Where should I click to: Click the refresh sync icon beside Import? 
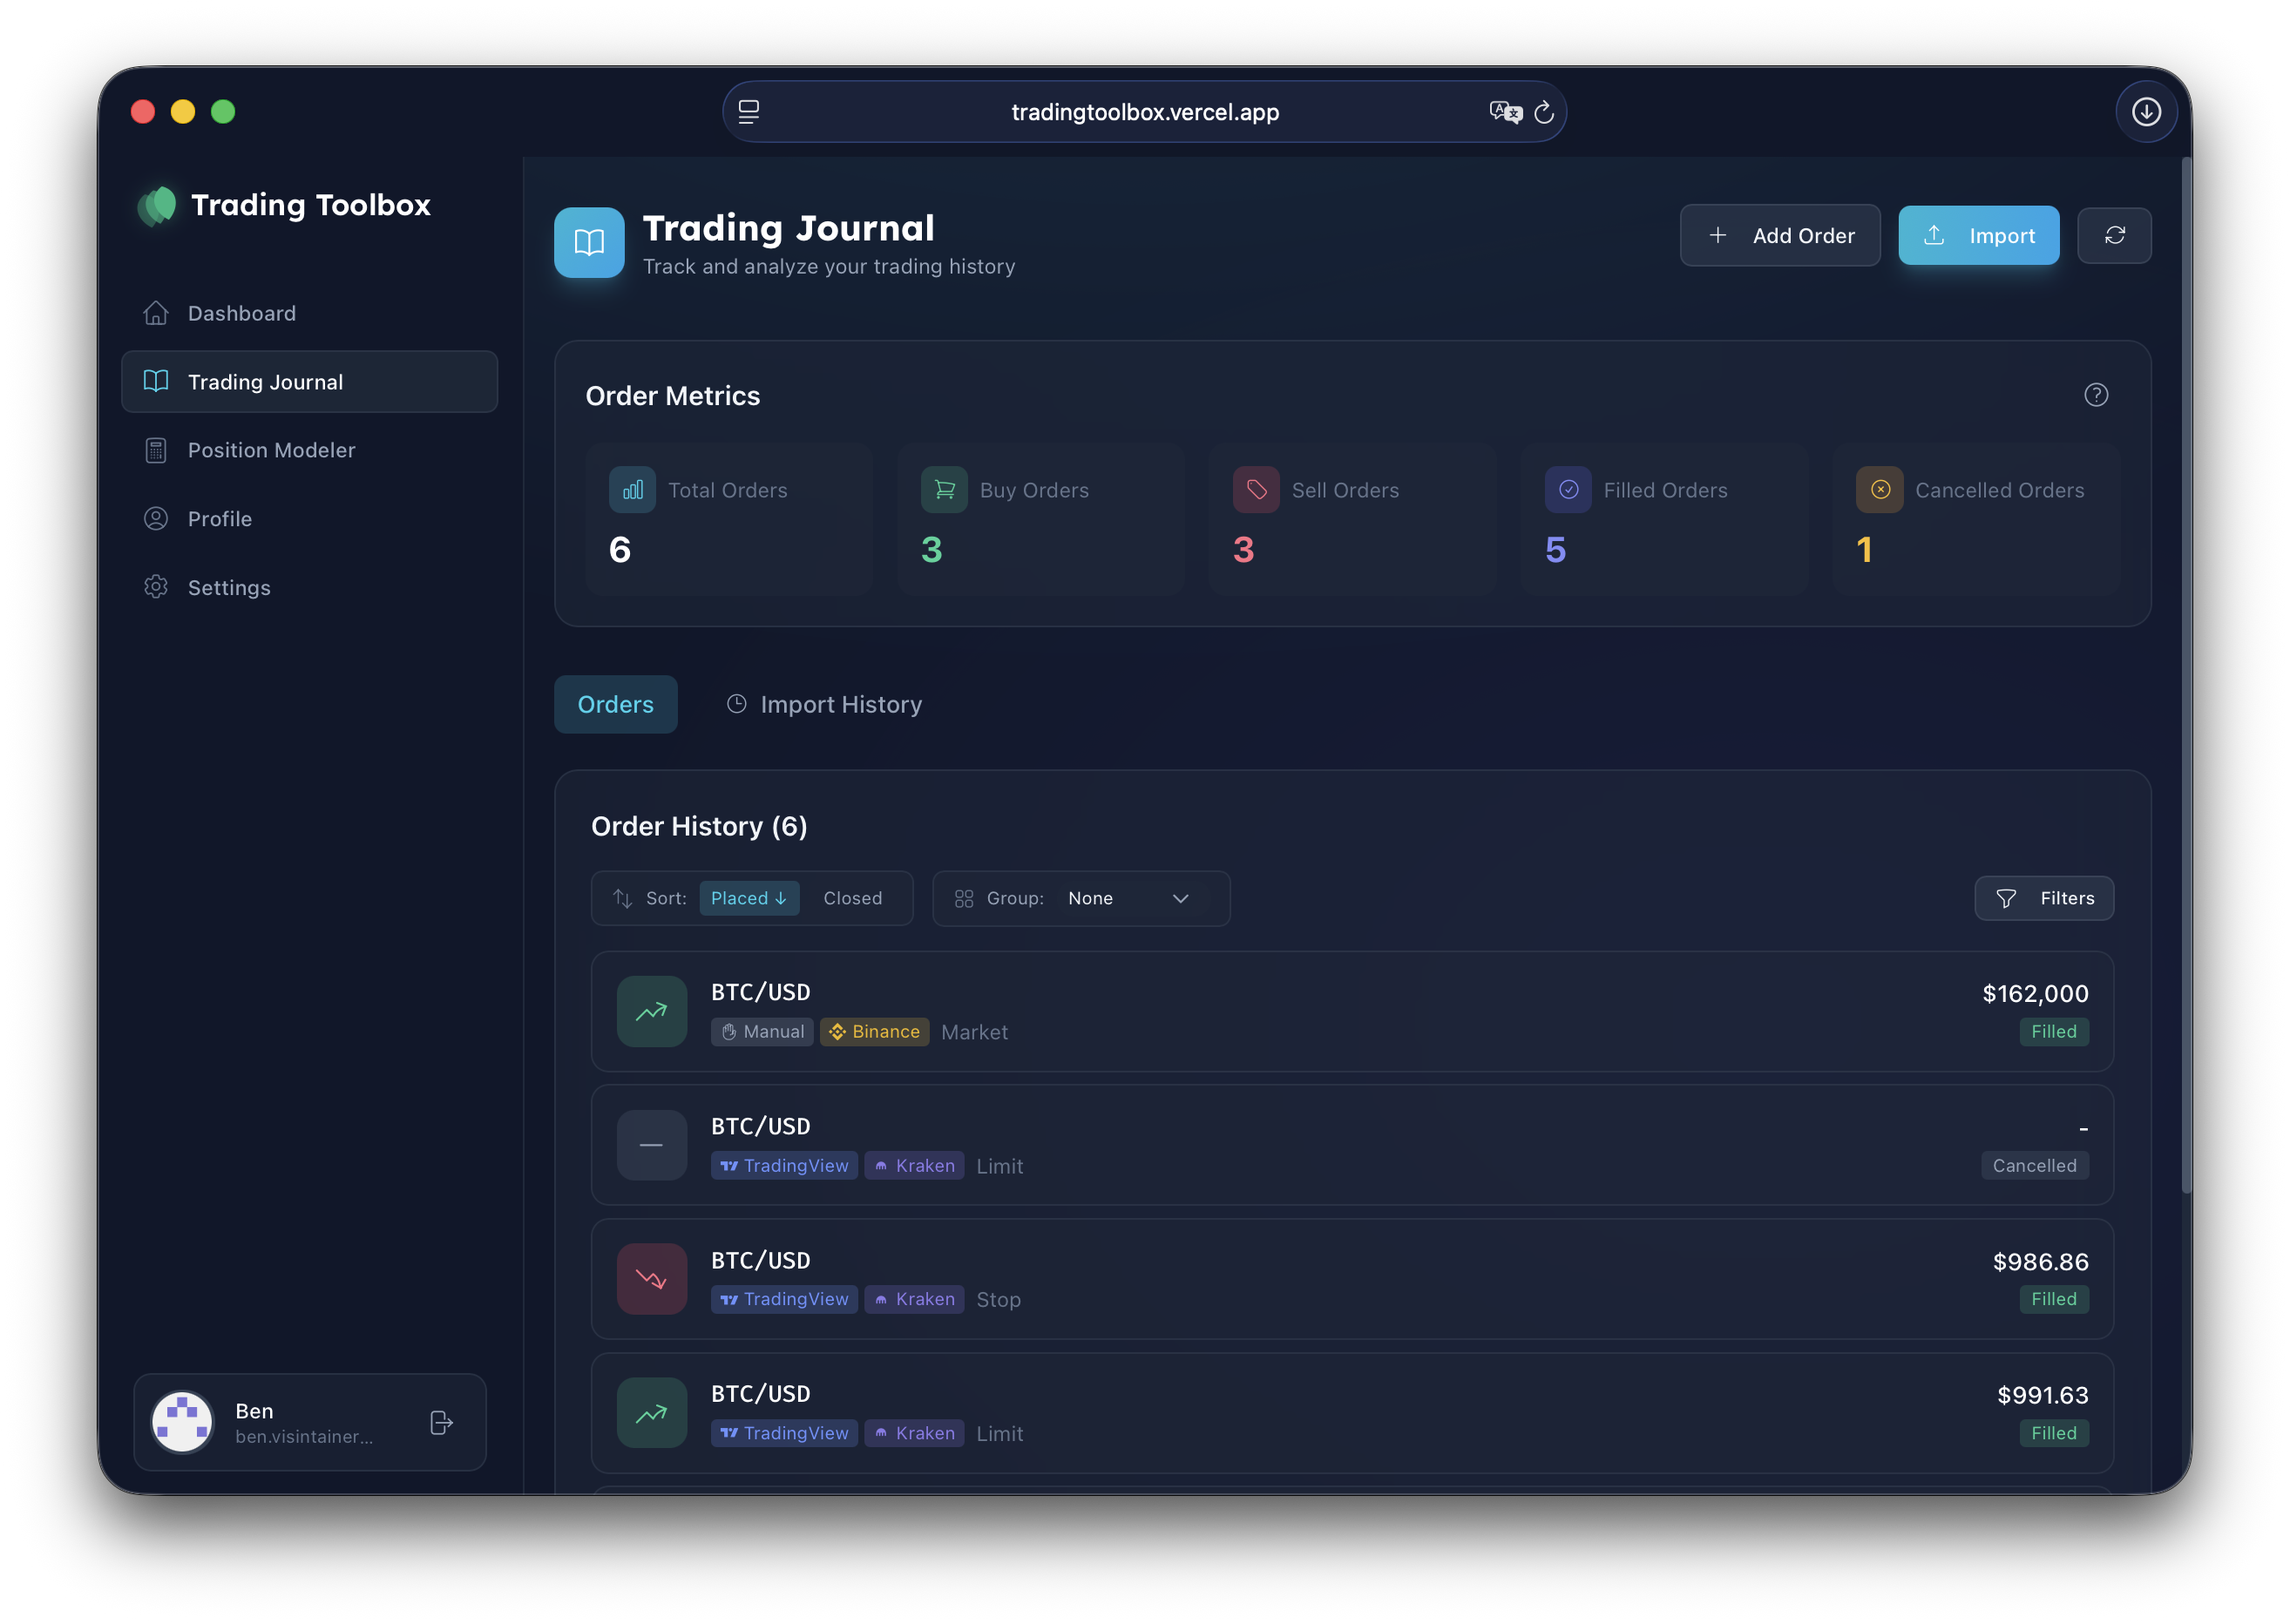(x=2115, y=235)
